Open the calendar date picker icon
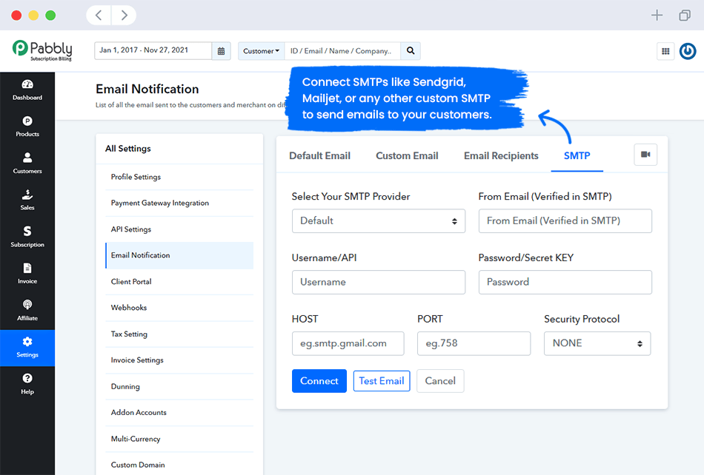This screenshot has width=704, height=475. (x=221, y=50)
